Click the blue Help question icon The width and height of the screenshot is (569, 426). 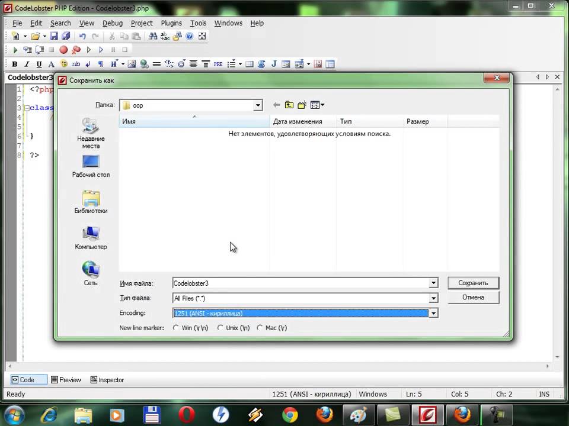coord(190,36)
